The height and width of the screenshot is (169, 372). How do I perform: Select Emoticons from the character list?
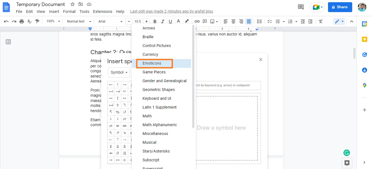coord(153,63)
